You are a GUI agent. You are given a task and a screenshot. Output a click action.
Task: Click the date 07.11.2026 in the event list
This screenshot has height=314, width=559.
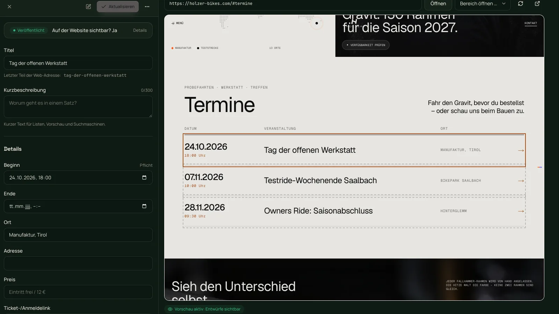pyautogui.click(x=204, y=177)
